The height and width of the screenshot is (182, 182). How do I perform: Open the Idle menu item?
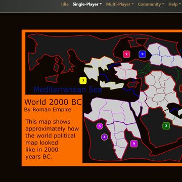coord(65,5)
